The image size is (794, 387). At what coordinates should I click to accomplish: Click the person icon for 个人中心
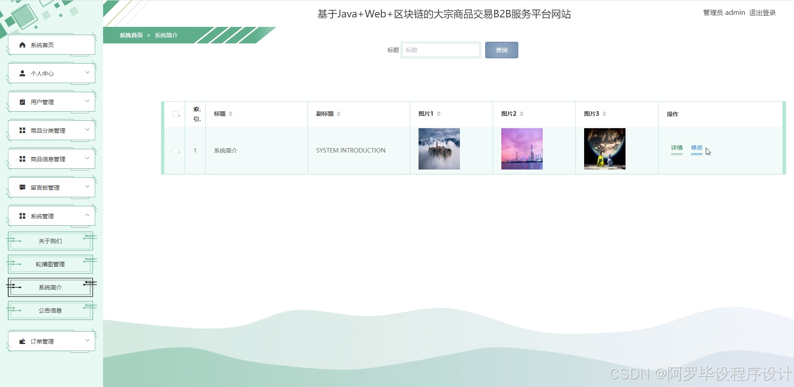point(22,74)
